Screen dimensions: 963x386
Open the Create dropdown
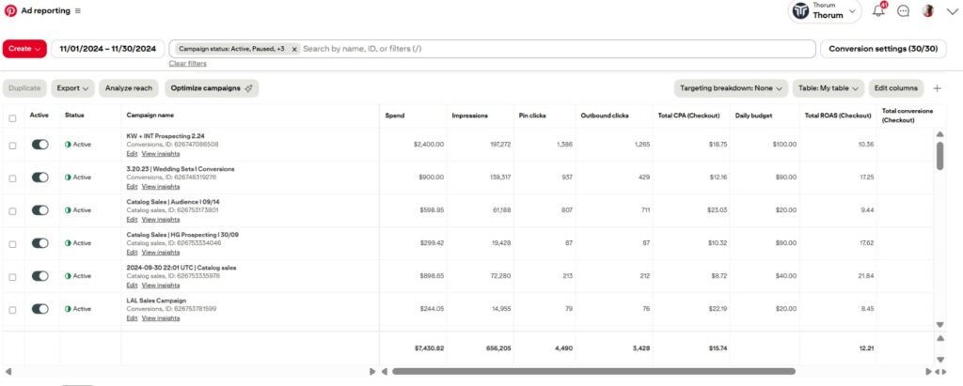pos(24,49)
